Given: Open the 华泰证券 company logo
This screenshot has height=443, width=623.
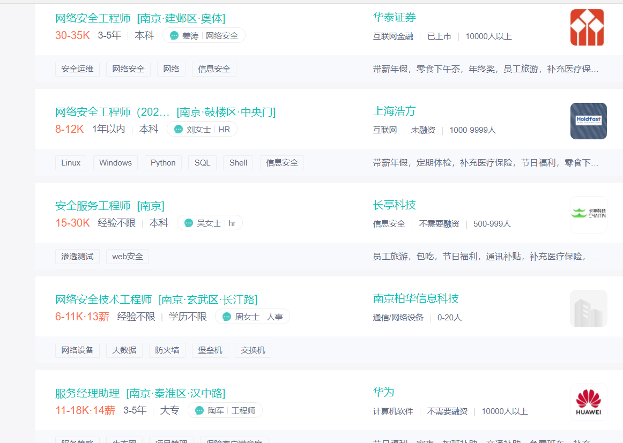Looking at the screenshot, I should point(588,27).
